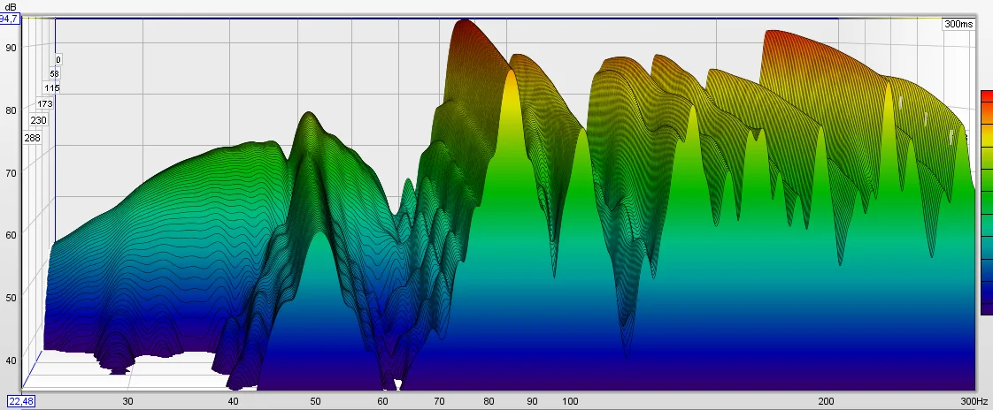The height and width of the screenshot is (410, 993).
Task: Click the 200 Hz frequency axis label
Action: pos(826,401)
